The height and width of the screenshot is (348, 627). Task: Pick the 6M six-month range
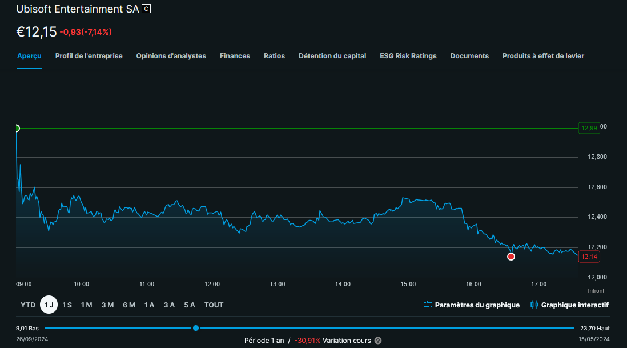[x=129, y=305]
